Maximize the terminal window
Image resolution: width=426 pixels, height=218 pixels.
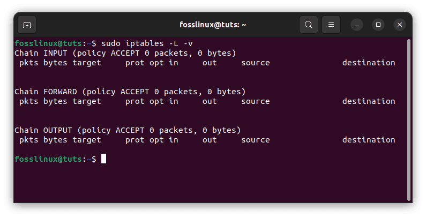[378, 25]
